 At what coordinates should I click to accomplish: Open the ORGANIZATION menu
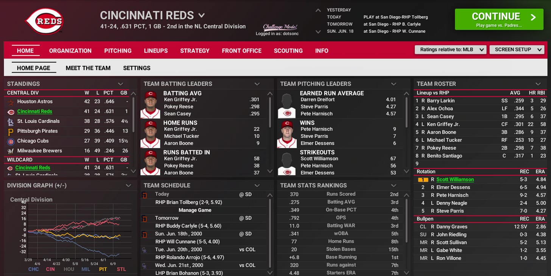point(70,51)
